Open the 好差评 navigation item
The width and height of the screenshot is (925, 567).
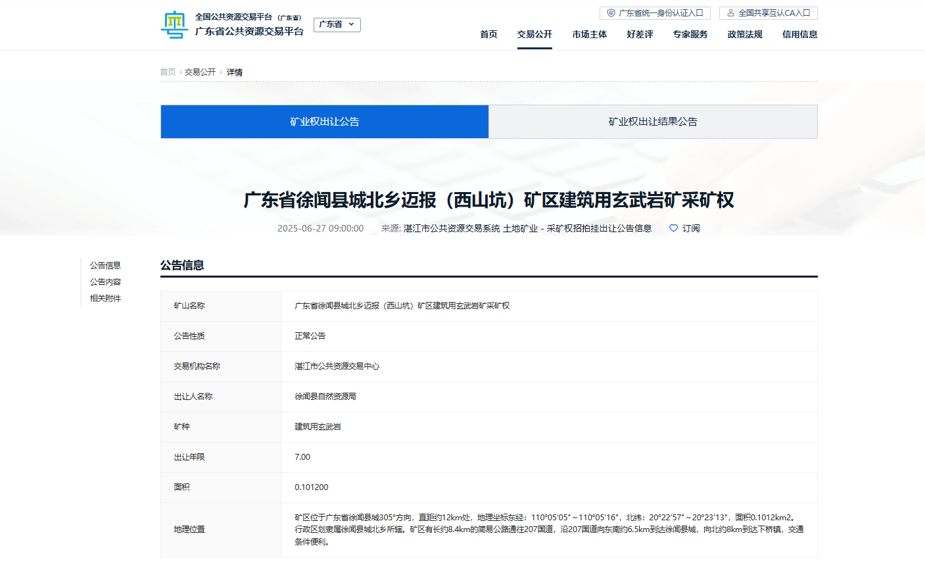click(640, 34)
